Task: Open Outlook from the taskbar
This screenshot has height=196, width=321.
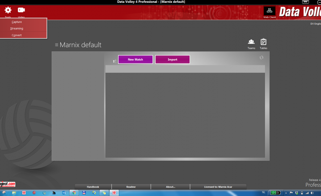Action: pos(64,193)
